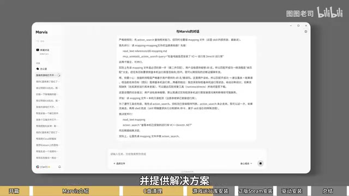Minimize the Marvis window
Viewport: 349px width, 196px height.
point(291,26)
